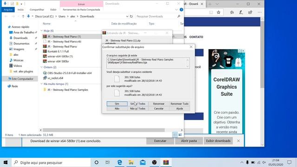Open Downloads in the sidebar

pos(20,38)
